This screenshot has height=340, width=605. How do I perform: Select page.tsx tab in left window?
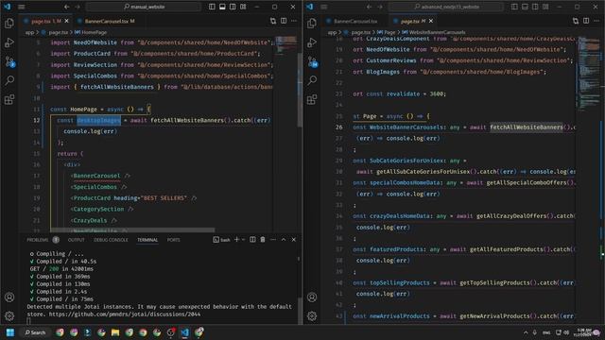42,21
